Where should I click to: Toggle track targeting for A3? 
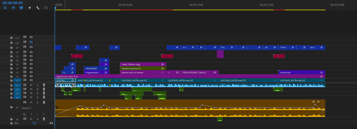[17, 93]
